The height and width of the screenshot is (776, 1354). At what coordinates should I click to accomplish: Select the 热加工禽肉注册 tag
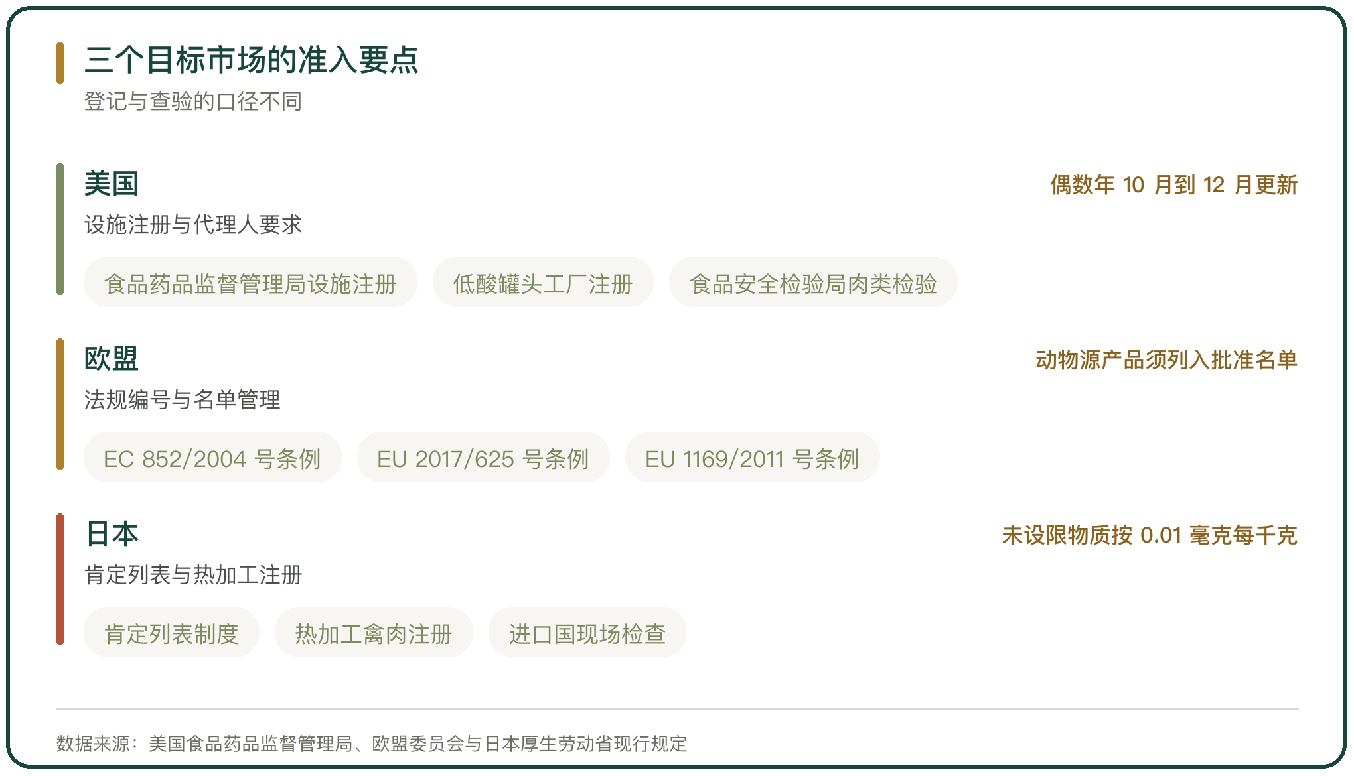(x=374, y=633)
